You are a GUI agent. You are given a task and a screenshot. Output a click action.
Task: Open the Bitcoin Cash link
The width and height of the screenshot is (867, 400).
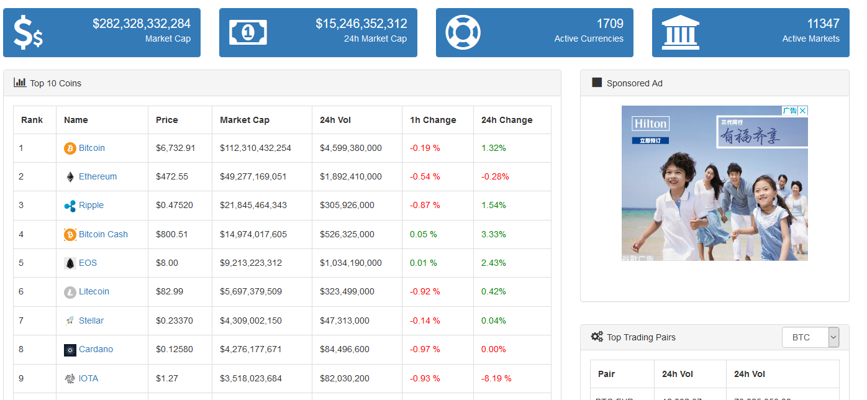103,234
